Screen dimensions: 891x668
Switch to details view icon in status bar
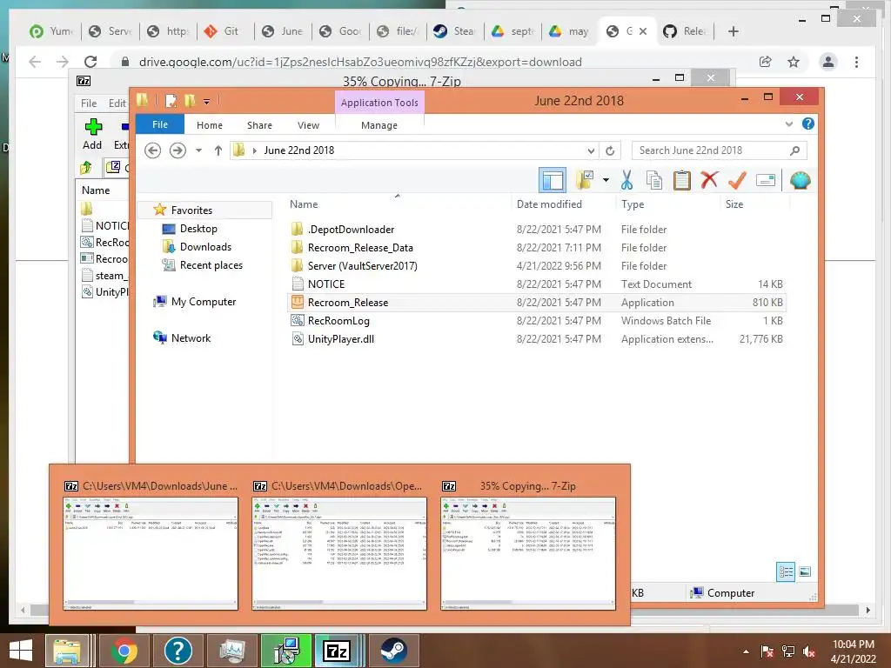pyautogui.click(x=786, y=571)
